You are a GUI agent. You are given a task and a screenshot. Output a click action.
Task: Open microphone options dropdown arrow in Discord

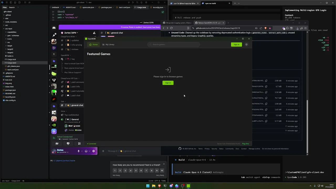(82, 151)
